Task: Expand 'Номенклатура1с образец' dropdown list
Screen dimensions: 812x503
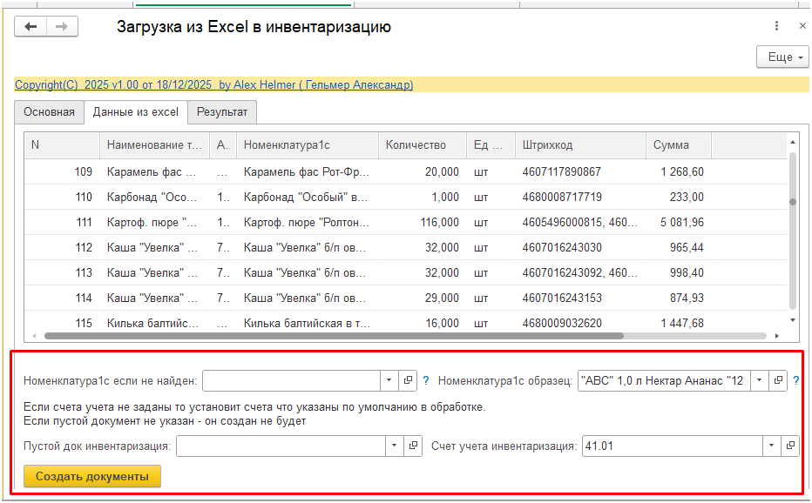Action: [760, 381]
